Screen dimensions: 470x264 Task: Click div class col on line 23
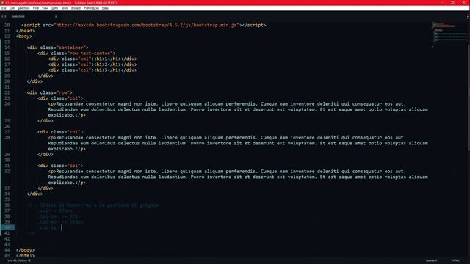pyautogui.click(x=60, y=98)
